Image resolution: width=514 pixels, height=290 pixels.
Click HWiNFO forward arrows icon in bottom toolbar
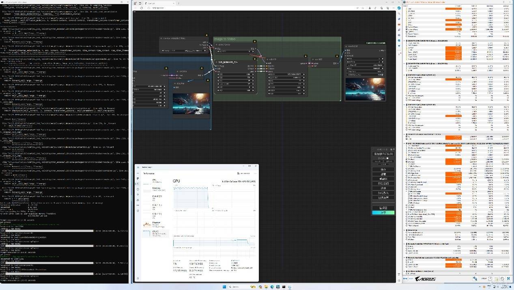click(411, 279)
